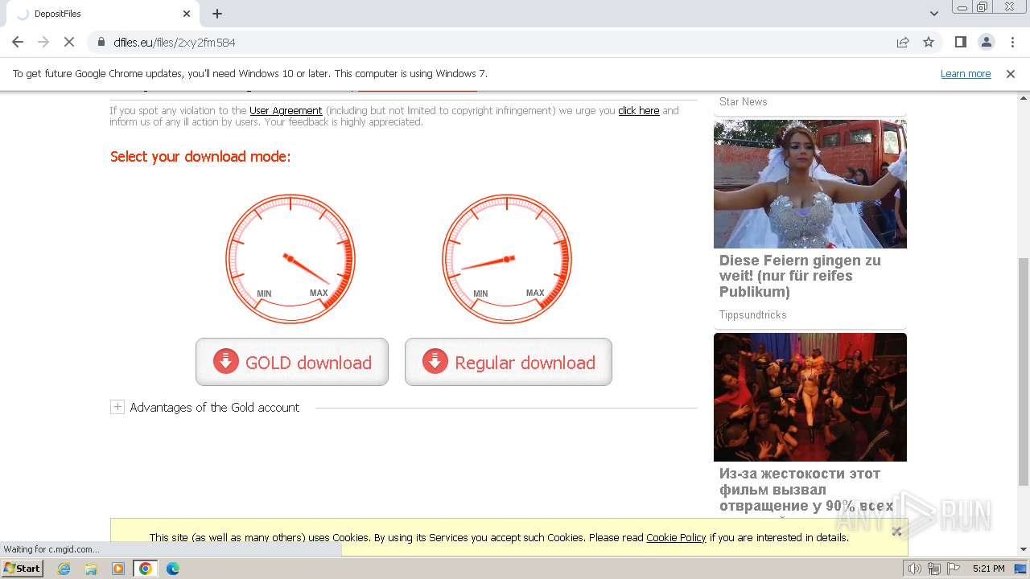Click the Select your download mode heading
The height and width of the screenshot is (579, 1030).
pos(200,157)
